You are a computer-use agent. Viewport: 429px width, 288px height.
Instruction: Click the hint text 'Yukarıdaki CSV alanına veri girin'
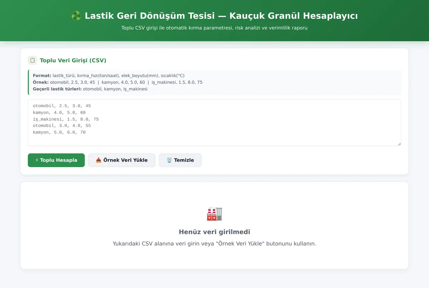[214, 244]
